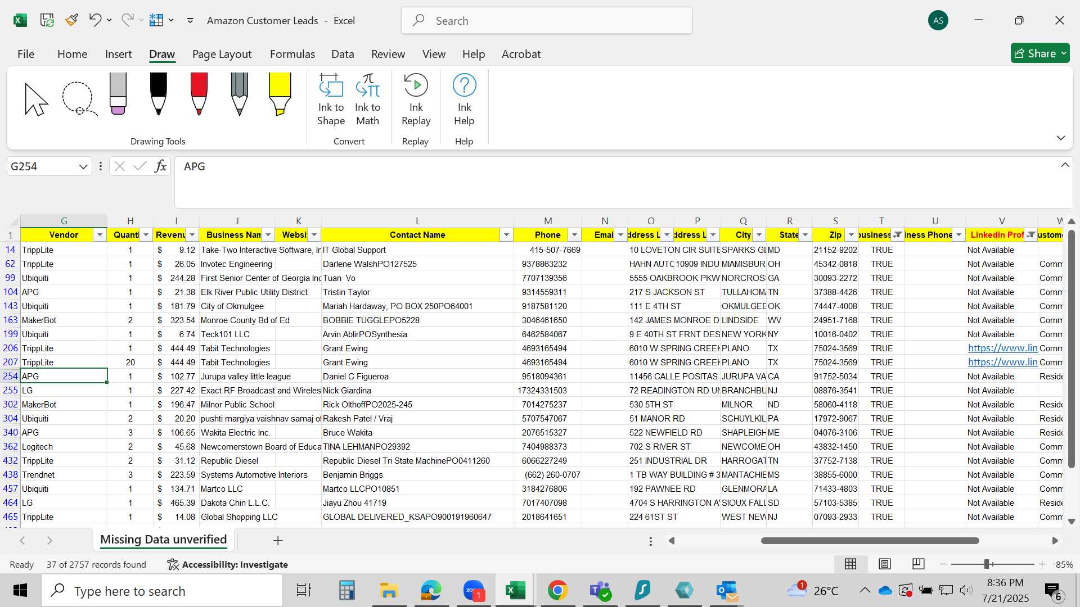This screenshot has height=607, width=1080.
Task: Click Accessibility: Investigate in status bar
Action: pos(228,564)
